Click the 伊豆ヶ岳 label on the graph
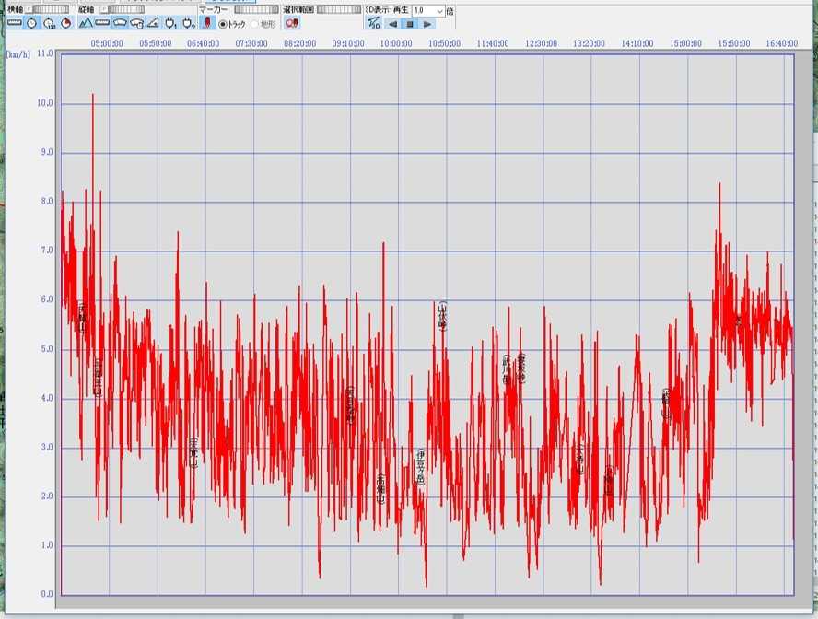Viewport: 818px width, 619px height. 421,466
